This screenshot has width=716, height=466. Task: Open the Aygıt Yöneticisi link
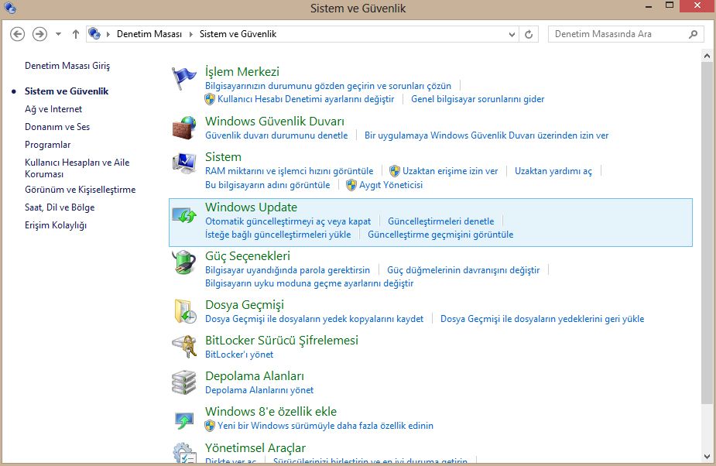tap(391, 185)
